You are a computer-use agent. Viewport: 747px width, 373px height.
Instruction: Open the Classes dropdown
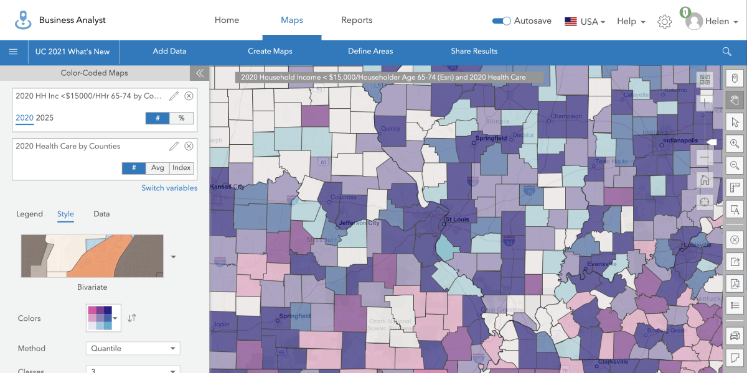(133, 369)
